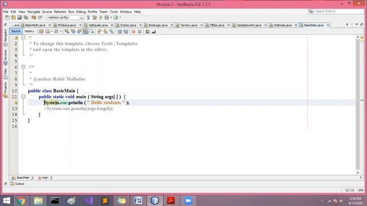Click the New File toolbar icon
The height and width of the screenshot is (206, 367).
7,18
